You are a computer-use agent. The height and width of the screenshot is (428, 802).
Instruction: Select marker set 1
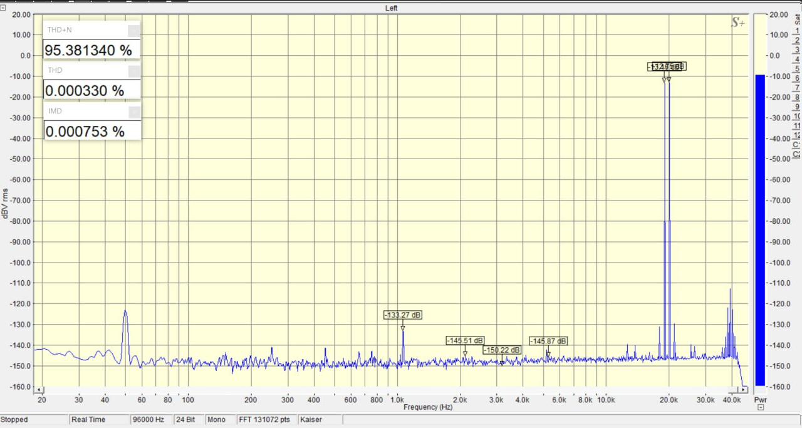(x=797, y=30)
